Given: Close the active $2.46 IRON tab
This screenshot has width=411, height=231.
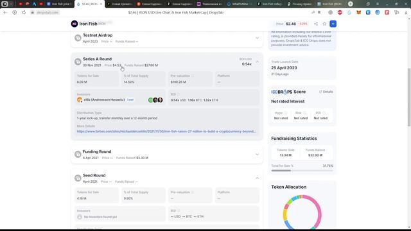Looking at the screenshot, I should pyautogui.click(x=101, y=4).
